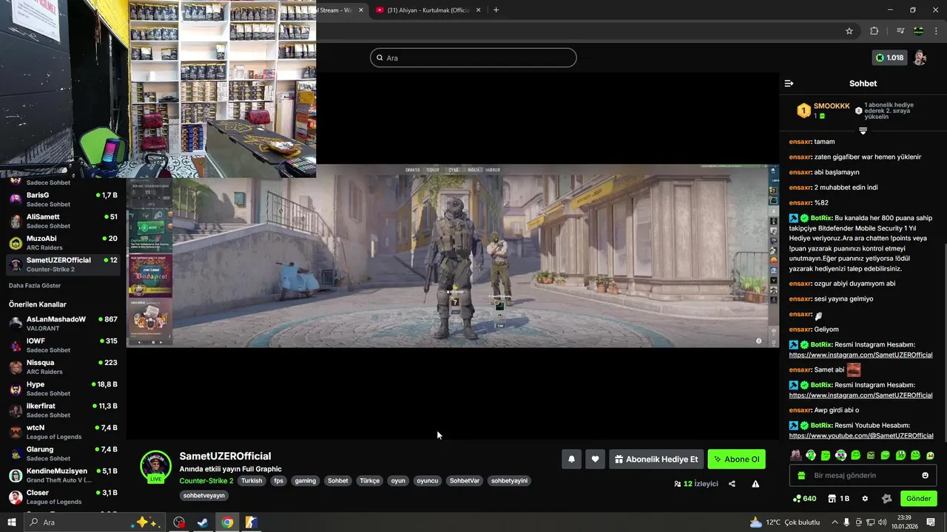947x532 pixels.
Task: Insert the last emote in quick row
Action: (930, 455)
